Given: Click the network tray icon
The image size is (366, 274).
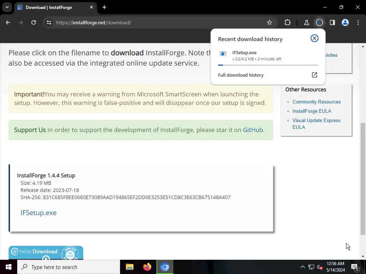Looking at the screenshot, I should click(x=311, y=267).
